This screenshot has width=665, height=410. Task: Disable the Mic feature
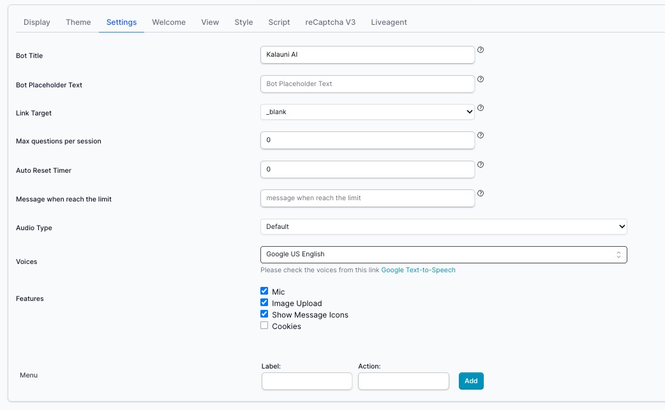tap(264, 290)
